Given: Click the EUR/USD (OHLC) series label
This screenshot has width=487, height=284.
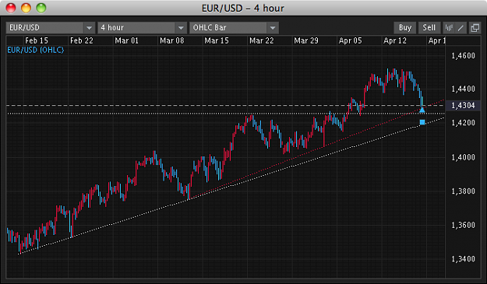Looking at the screenshot, I should click(x=36, y=50).
